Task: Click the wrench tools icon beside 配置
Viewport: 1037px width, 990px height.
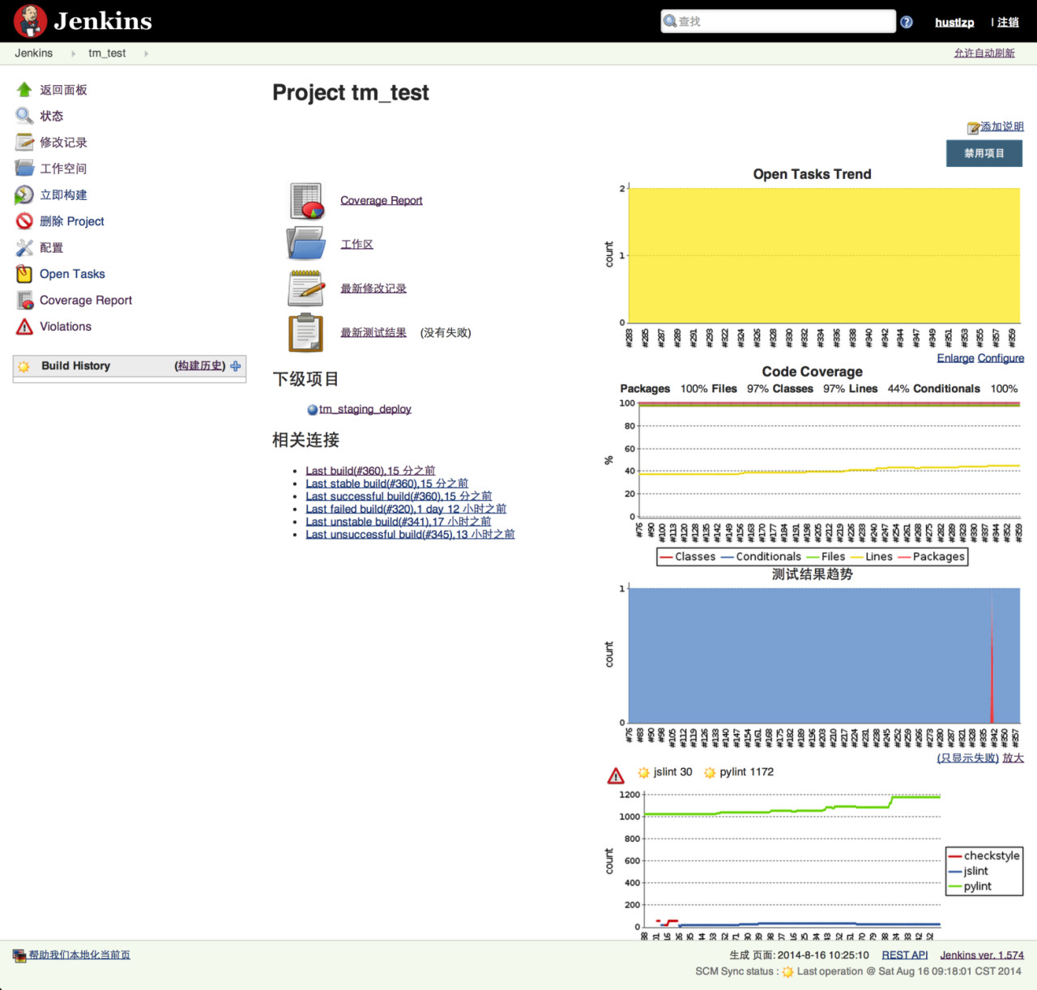Action: point(24,248)
